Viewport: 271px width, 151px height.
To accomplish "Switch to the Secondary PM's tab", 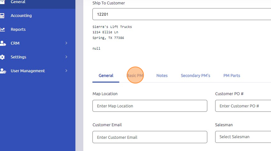I will [x=195, y=75].
